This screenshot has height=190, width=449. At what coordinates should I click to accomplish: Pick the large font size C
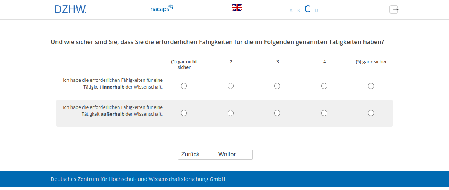(307, 9)
